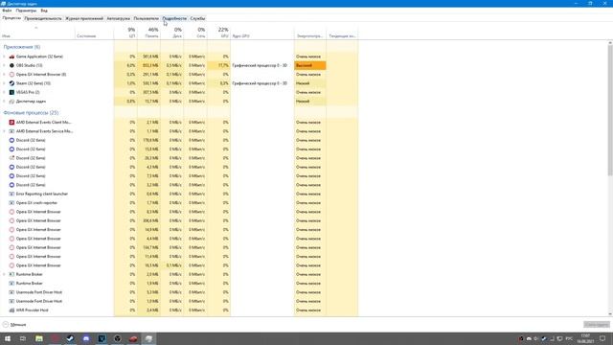Click the scrollbar up arrow
613x345 pixels.
[x=610, y=42]
